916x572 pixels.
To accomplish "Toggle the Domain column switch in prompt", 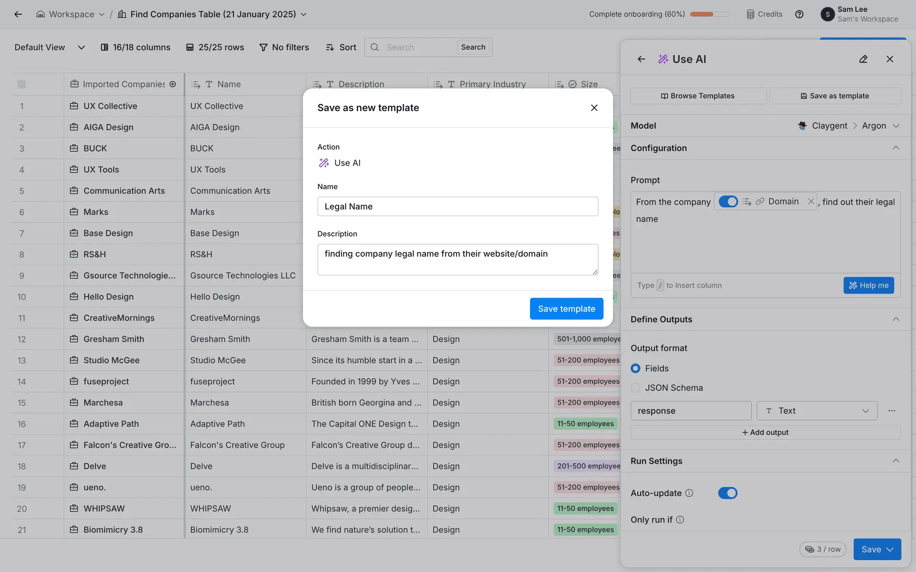I will pyautogui.click(x=728, y=202).
